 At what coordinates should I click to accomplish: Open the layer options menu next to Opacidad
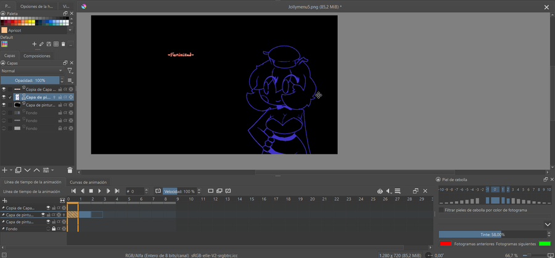coord(70,80)
